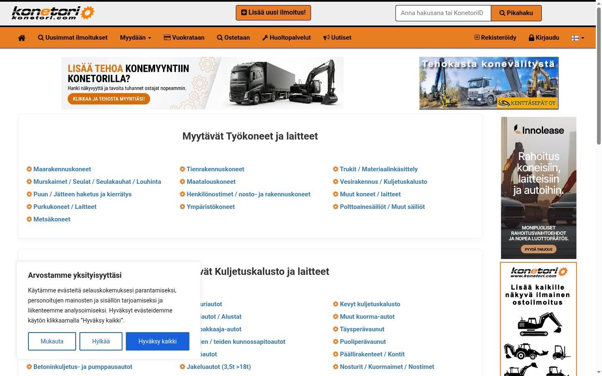Click Kirjaudu to log in
This screenshot has height=376, width=602.
[544, 38]
